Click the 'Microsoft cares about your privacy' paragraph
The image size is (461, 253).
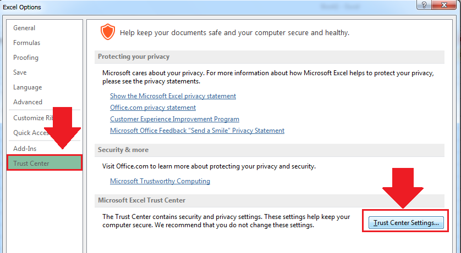(x=268, y=77)
